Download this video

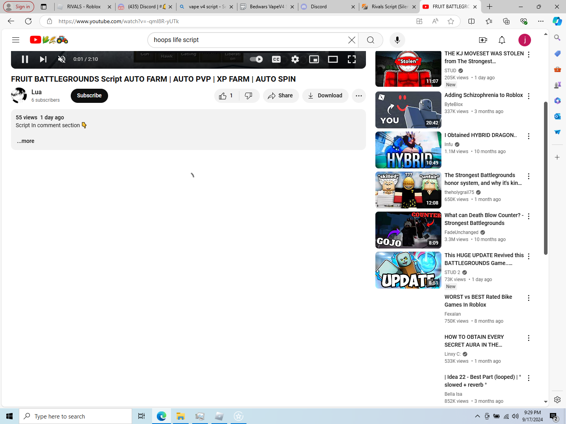(x=325, y=96)
